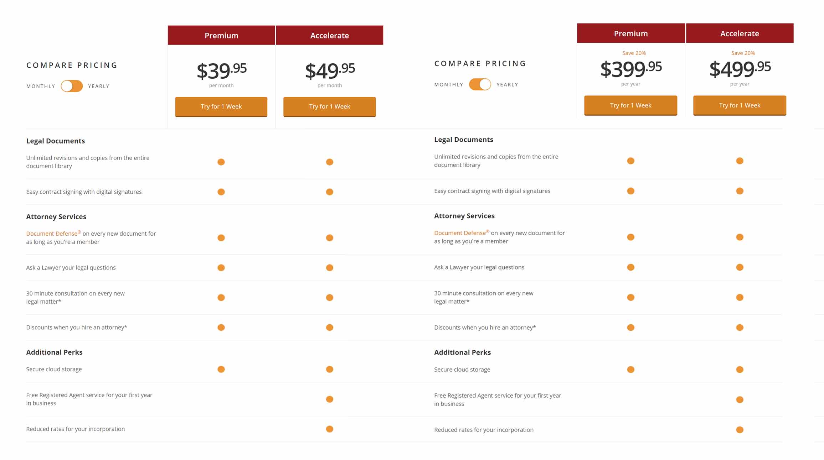
Task: Click the $49.95 Accelerate dot for Free Registered Agent
Action: (330, 399)
